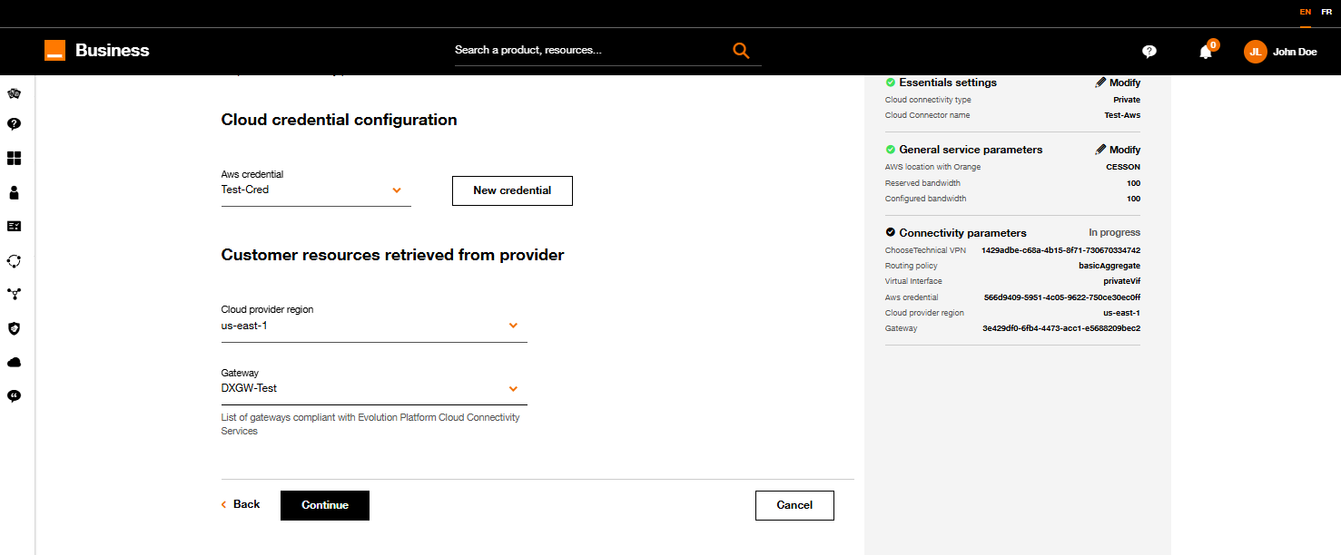This screenshot has width=1341, height=555.
Task: Open the security shield sidebar icon
Action: (x=14, y=328)
